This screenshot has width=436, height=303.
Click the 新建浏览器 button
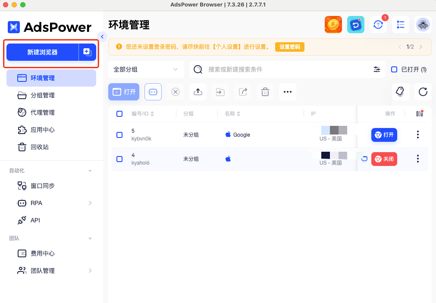[42, 52]
